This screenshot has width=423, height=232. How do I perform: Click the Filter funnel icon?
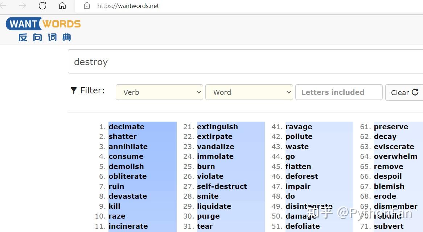coord(74,90)
